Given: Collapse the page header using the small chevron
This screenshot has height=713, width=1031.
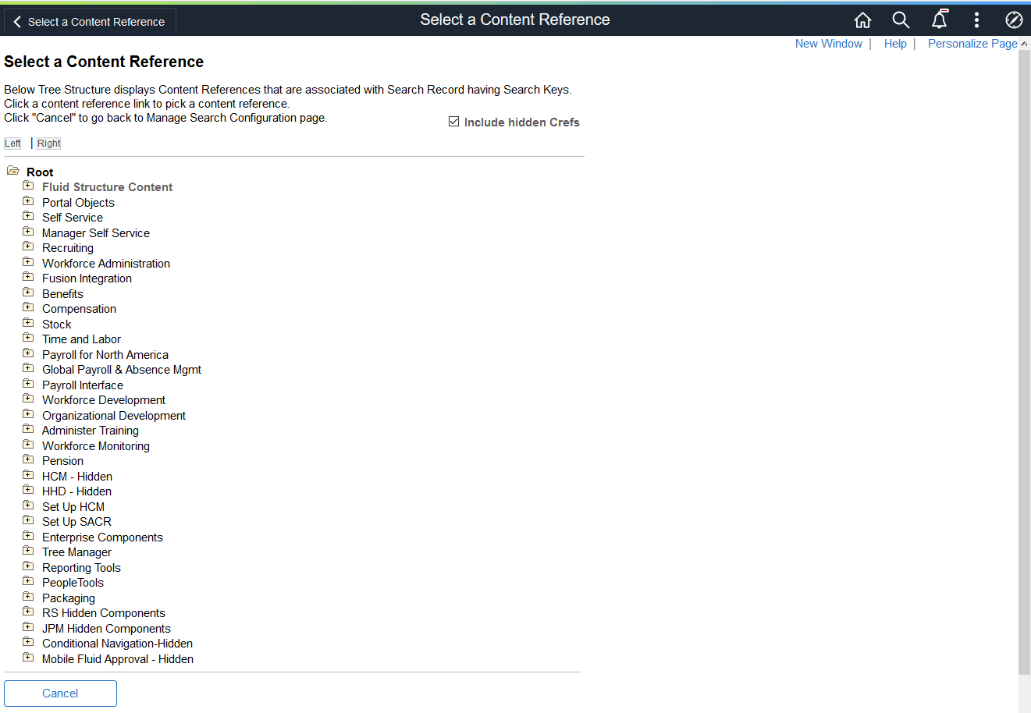Looking at the screenshot, I should (x=1023, y=44).
